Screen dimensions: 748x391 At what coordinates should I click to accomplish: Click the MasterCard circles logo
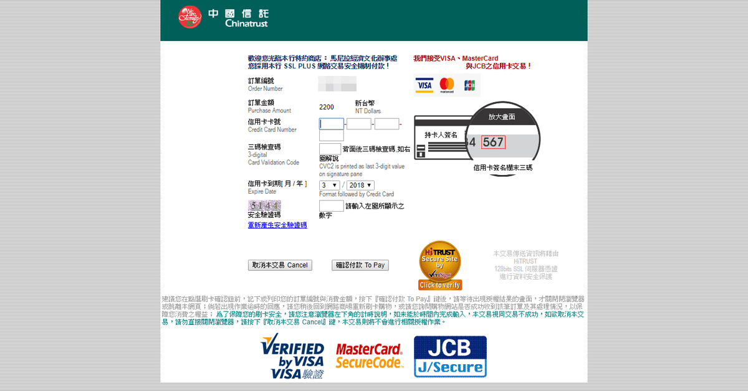click(446, 85)
